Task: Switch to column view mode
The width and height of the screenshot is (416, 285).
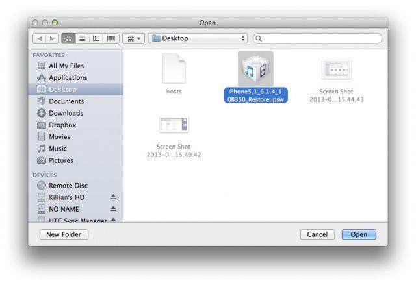Action: [96, 39]
